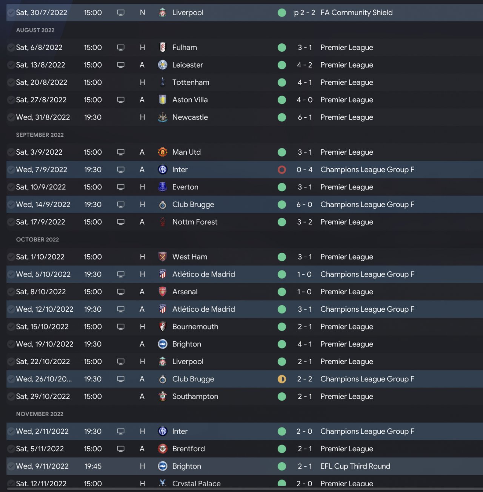Viewport: 483px width, 492px height.
Task: Click the horizontal scrollbar at the bottom
Action: point(241,489)
